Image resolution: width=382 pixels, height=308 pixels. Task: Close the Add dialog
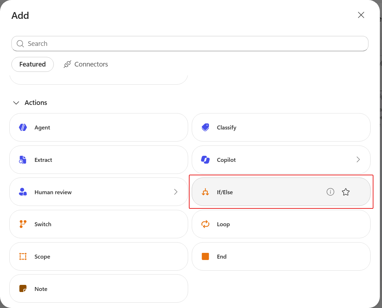point(361,15)
